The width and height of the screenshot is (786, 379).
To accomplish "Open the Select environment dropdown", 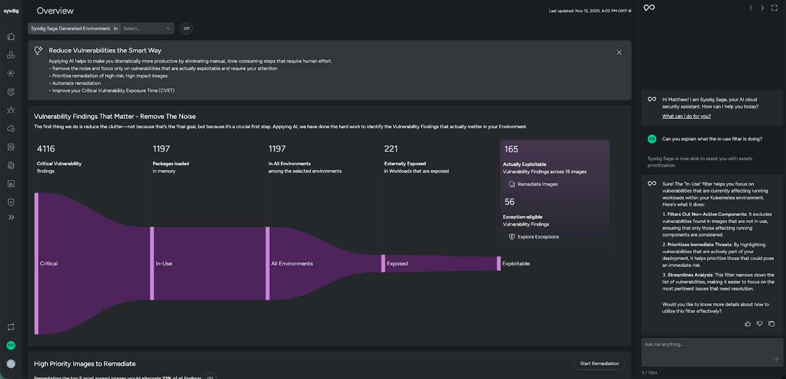I will [147, 29].
